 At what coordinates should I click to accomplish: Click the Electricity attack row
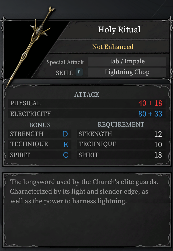pyautogui.click(x=87, y=114)
